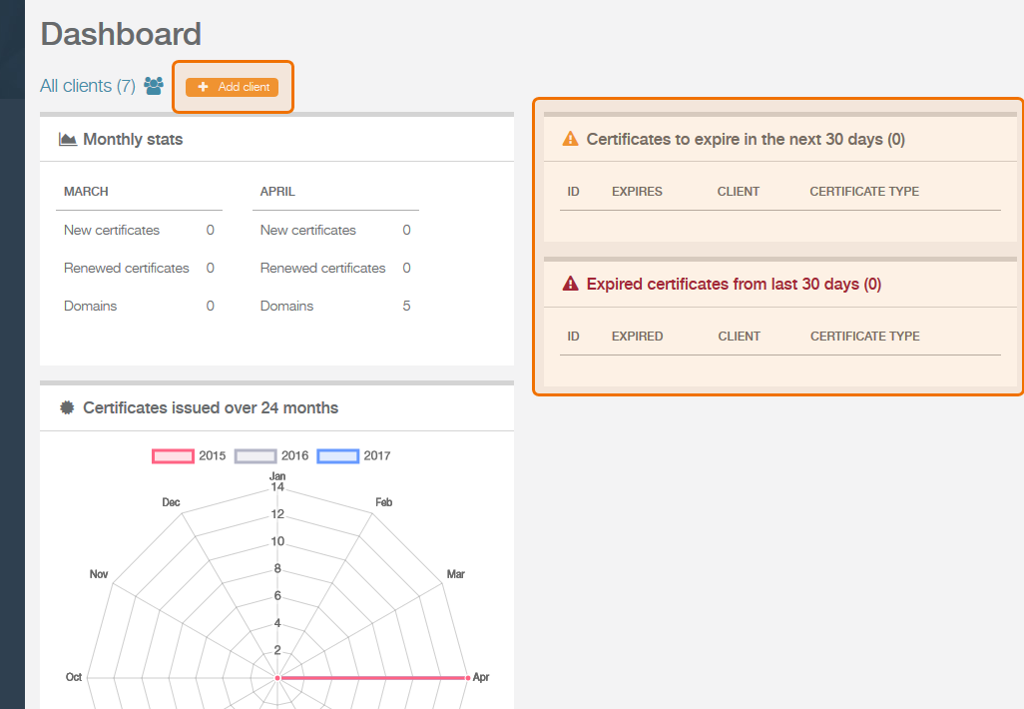Click the Monthly stats chart icon
Screen dimensions: 1024x709
68,139
